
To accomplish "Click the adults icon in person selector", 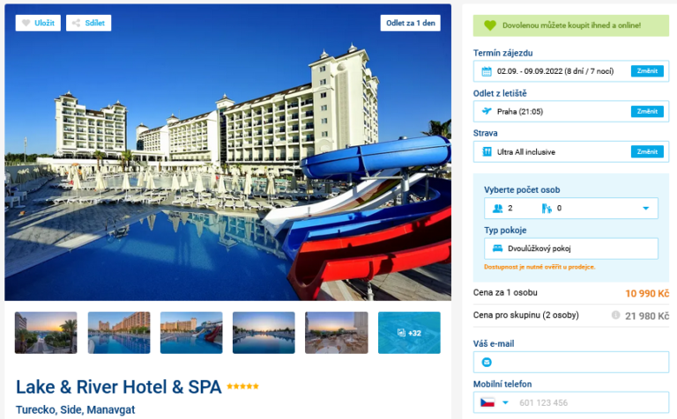I will coord(498,209).
